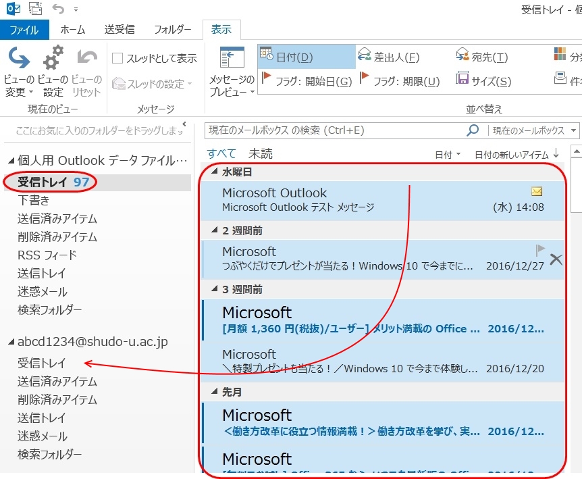Click the Change View (ビューの変更) icon
The width and height of the screenshot is (582, 479).
(19, 61)
